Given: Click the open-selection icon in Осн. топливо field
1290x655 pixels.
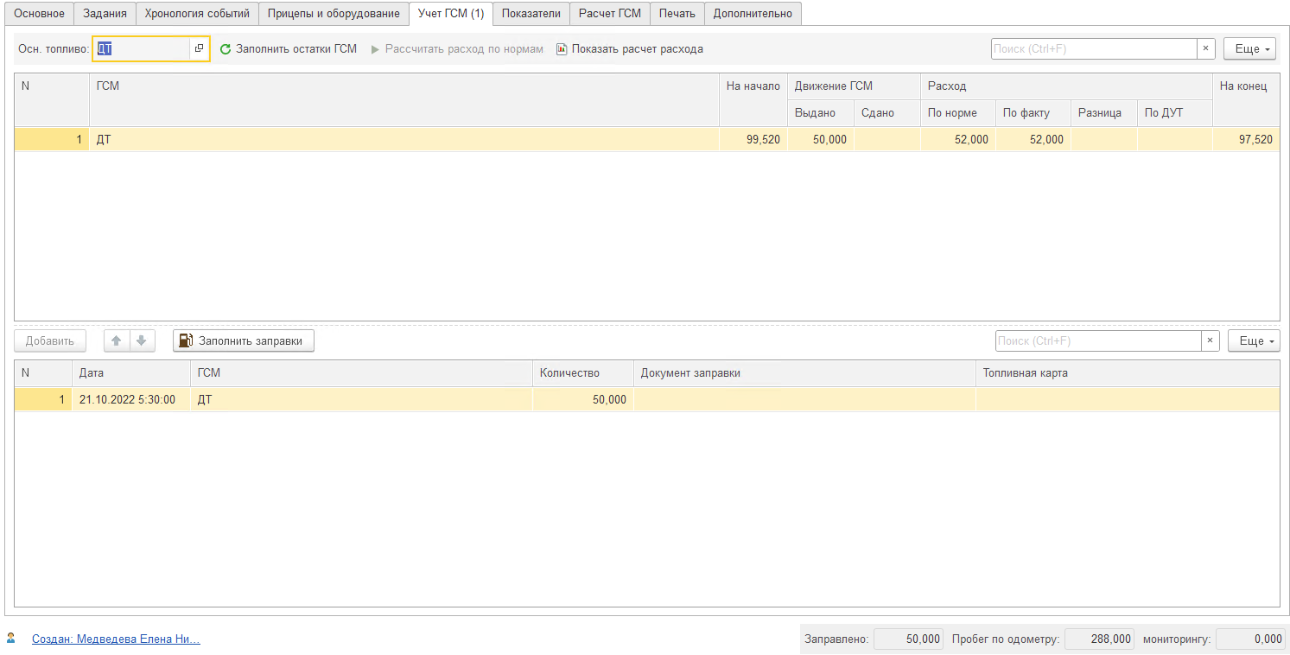Looking at the screenshot, I should [199, 49].
